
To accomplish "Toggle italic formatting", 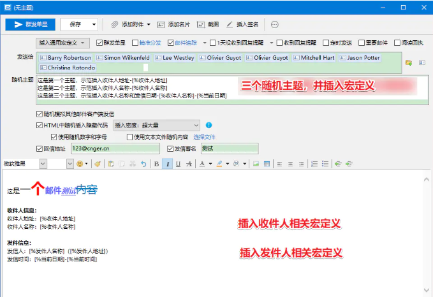I will (x=167, y=164).
